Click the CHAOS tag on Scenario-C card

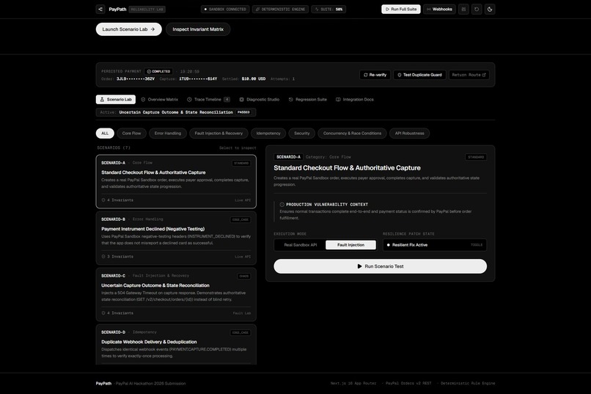coord(244,277)
